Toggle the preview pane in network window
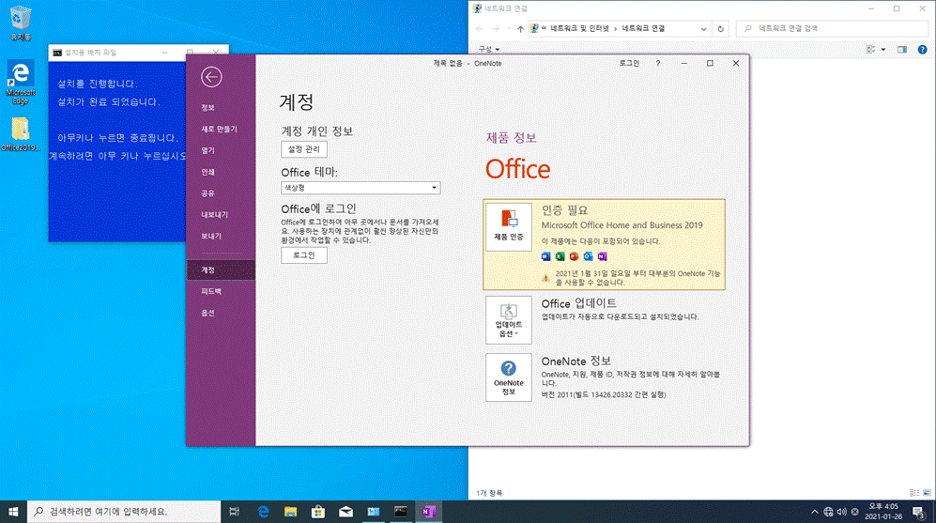The height and width of the screenshot is (523, 936). pyautogui.click(x=902, y=50)
